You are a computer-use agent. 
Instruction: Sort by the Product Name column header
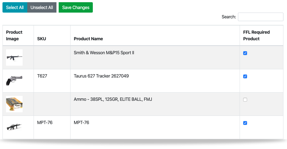88,39
